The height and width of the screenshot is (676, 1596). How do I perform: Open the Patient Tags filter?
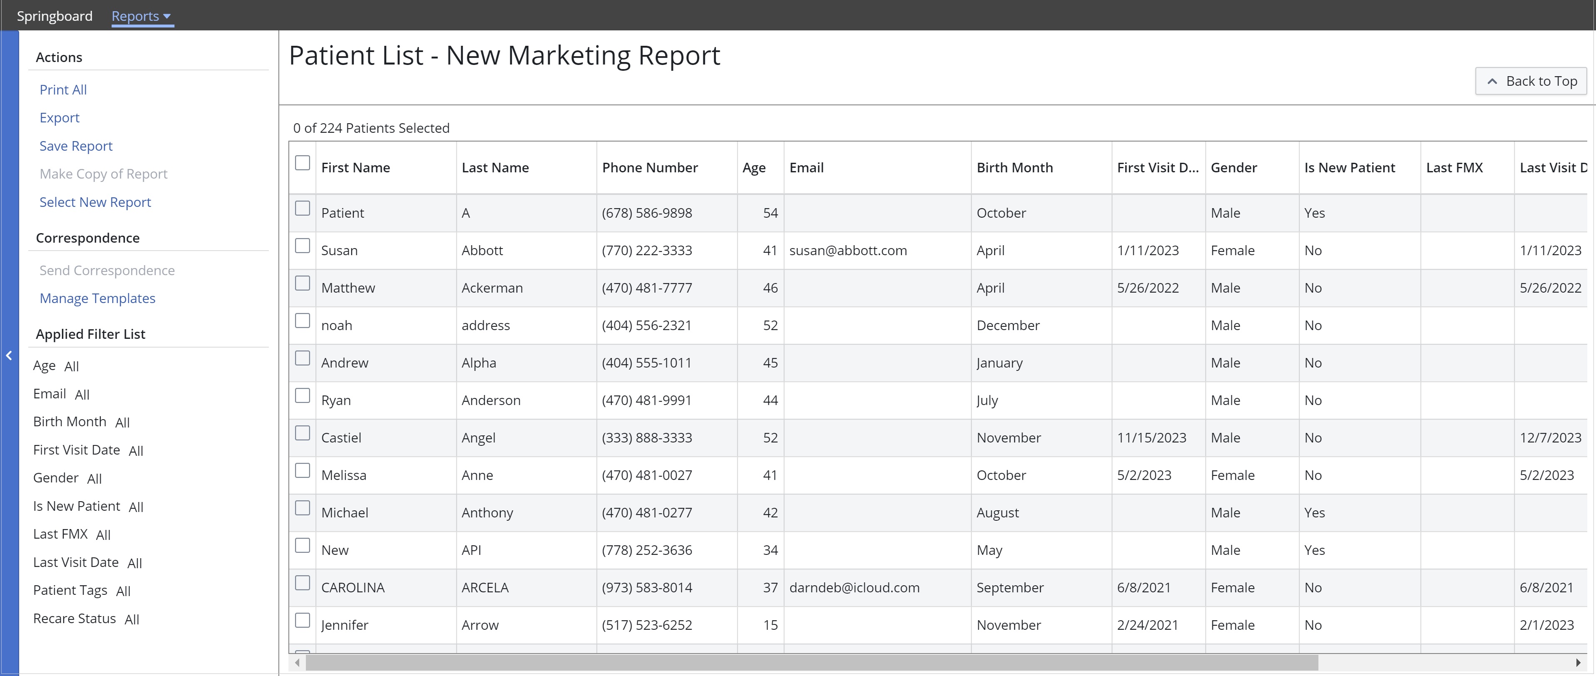pos(82,591)
